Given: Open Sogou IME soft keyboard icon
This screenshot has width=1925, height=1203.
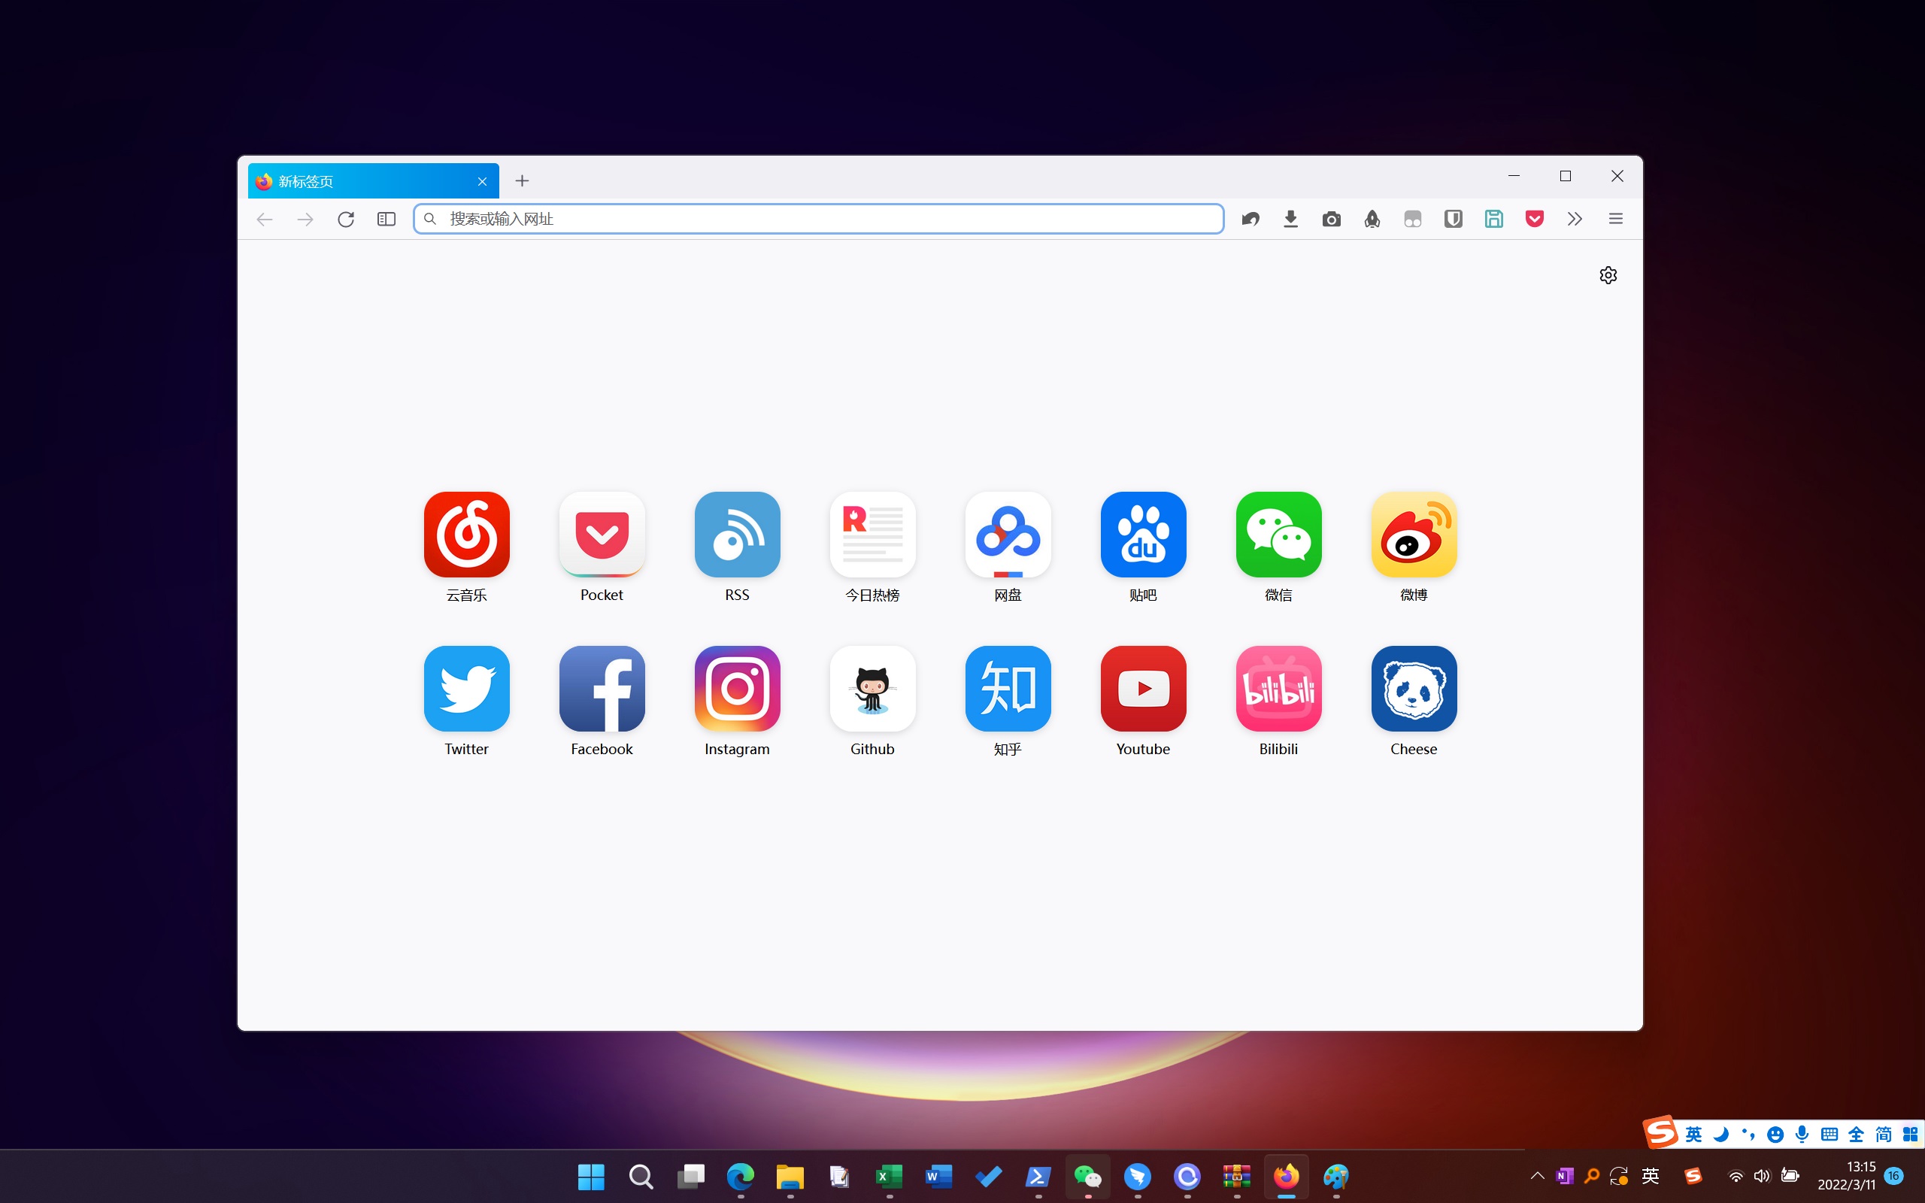Looking at the screenshot, I should click(1829, 1135).
